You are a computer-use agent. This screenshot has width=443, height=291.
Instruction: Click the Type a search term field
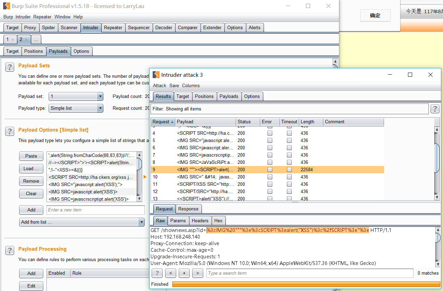310,273
